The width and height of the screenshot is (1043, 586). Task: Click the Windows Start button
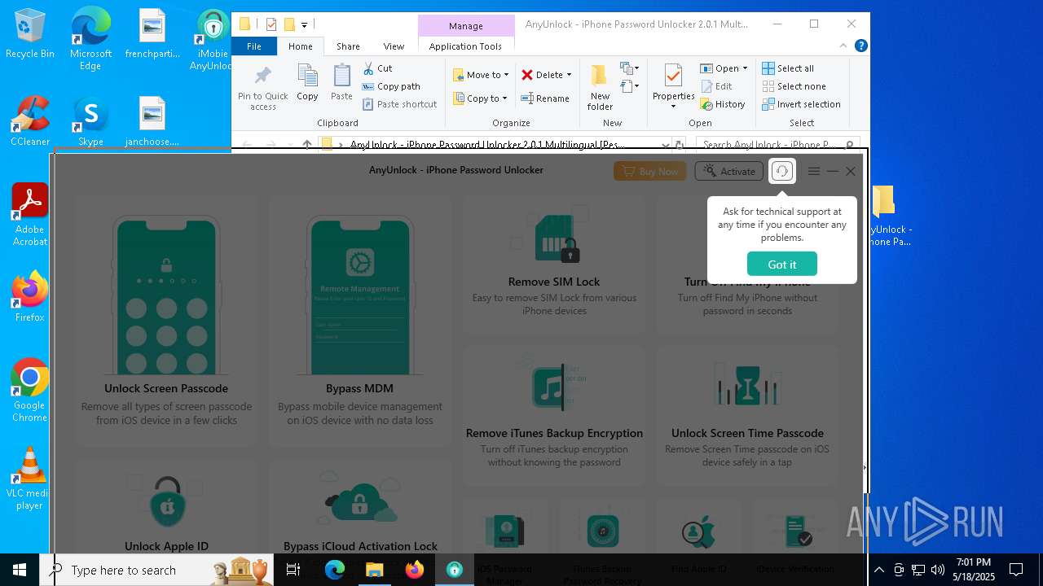tap(20, 570)
